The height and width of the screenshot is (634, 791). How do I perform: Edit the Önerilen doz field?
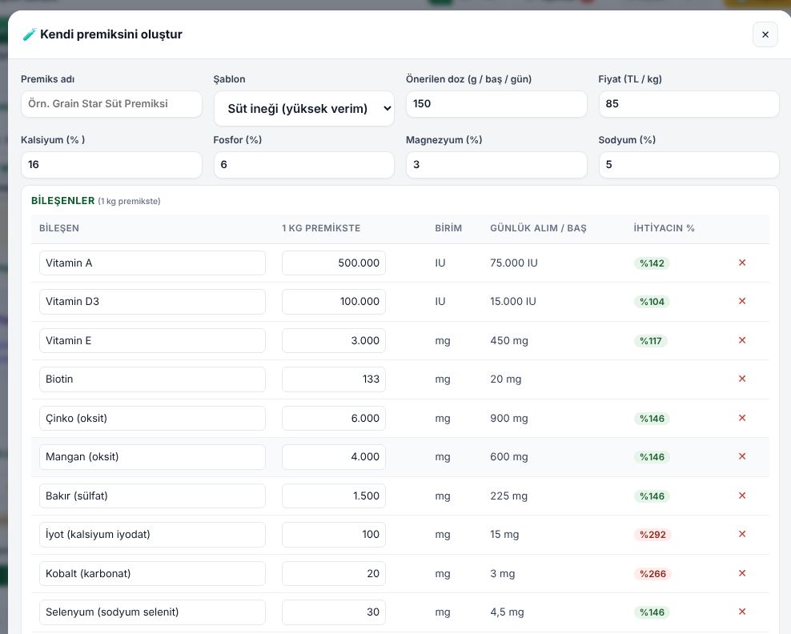tap(496, 104)
